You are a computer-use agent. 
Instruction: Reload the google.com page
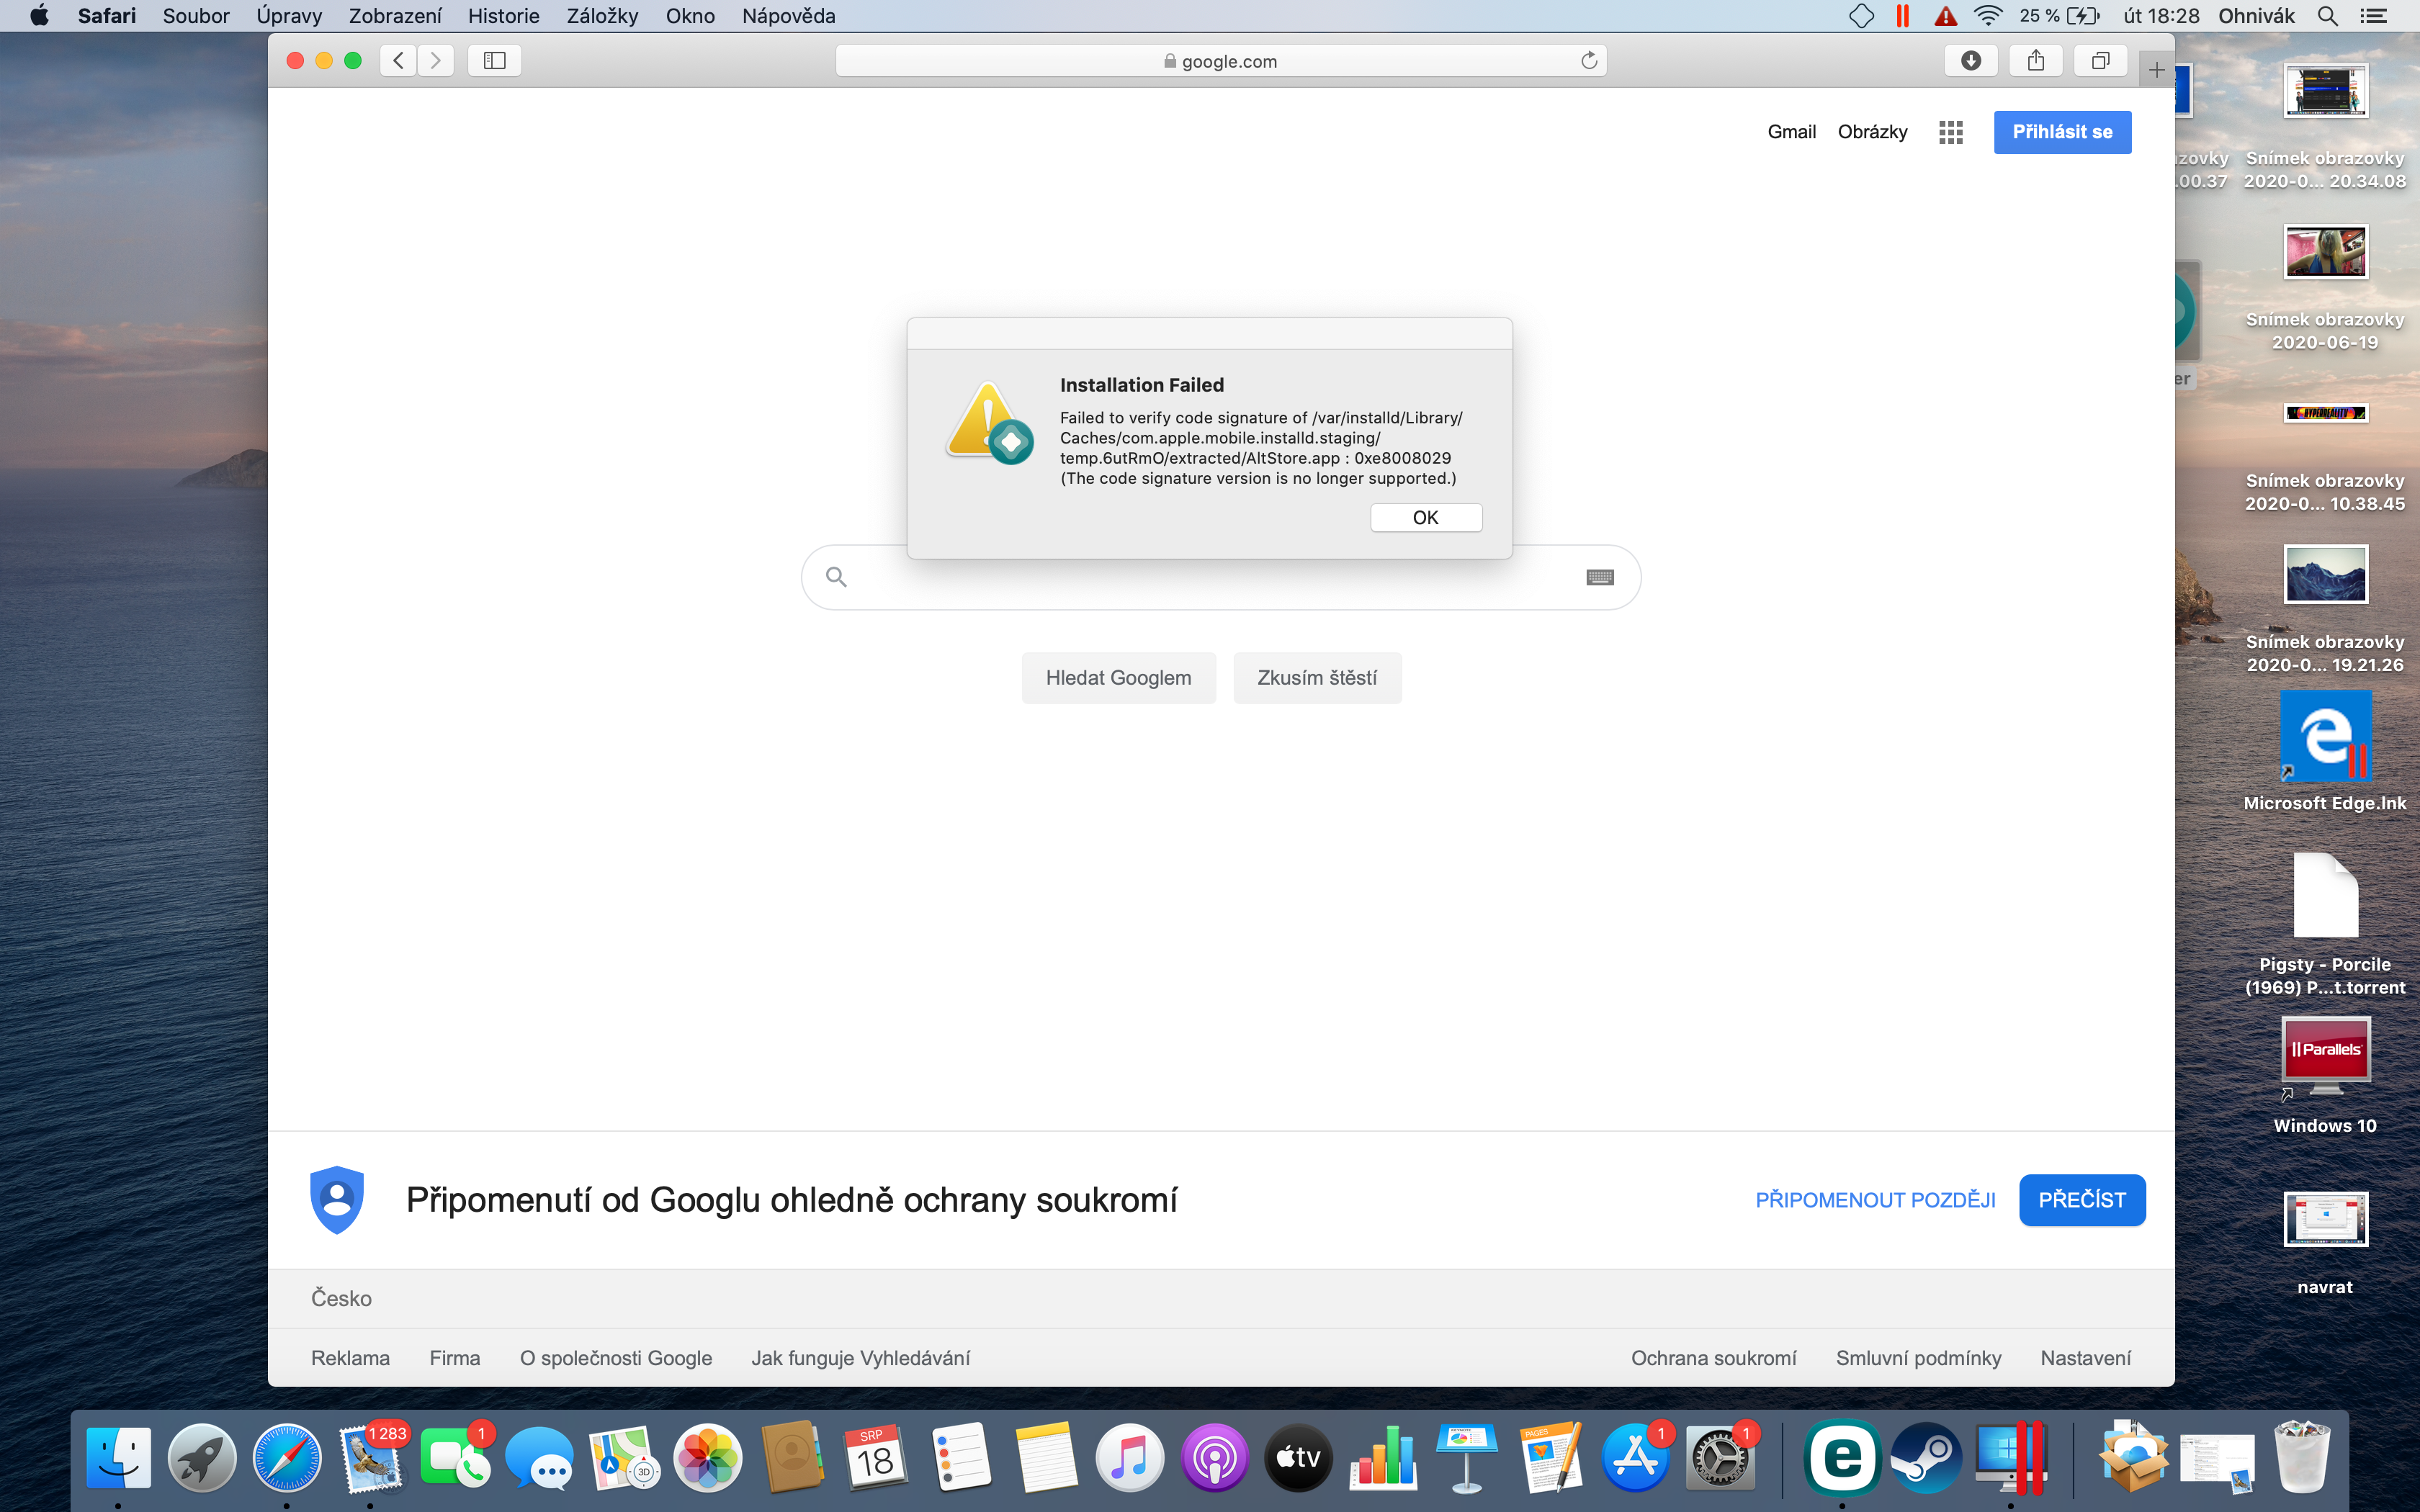(x=1588, y=61)
